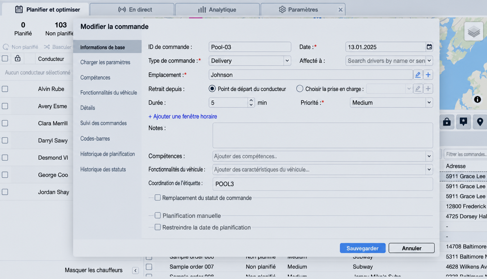The height and width of the screenshot is (279, 487).
Task: Check the Planification manuelle checkbox
Action: 158,215
